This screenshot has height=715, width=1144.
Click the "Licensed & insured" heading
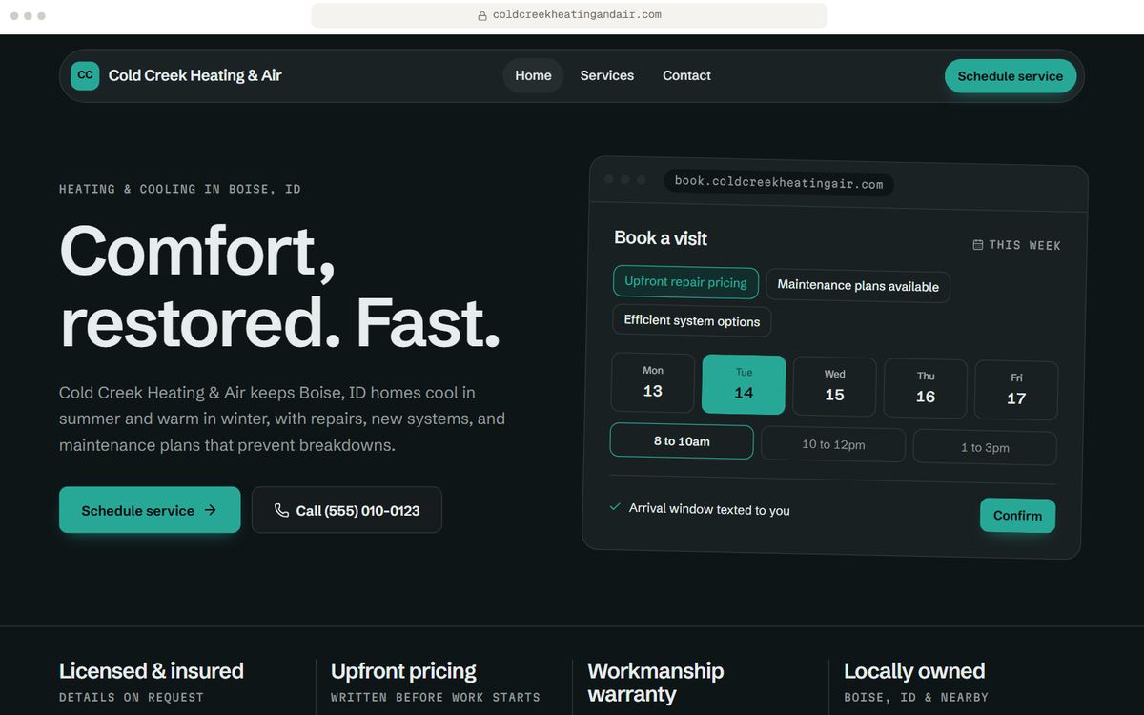[x=152, y=671]
